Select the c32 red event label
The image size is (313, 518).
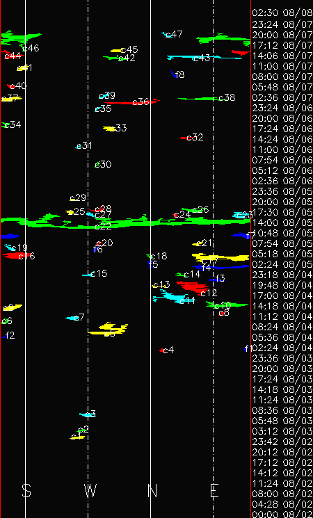click(x=195, y=138)
